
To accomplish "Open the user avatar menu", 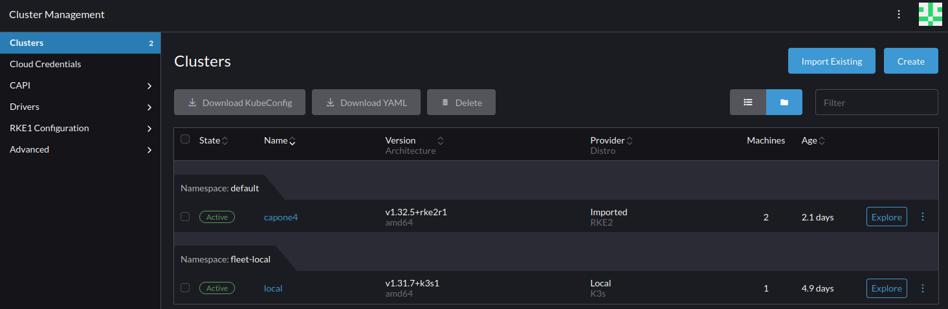I will (930, 14).
